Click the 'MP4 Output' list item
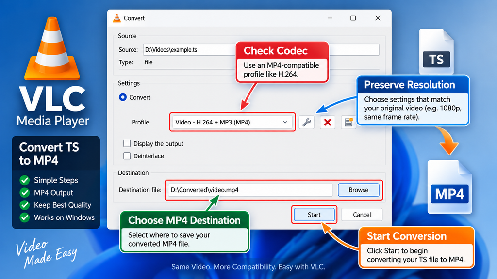 pos(47,193)
